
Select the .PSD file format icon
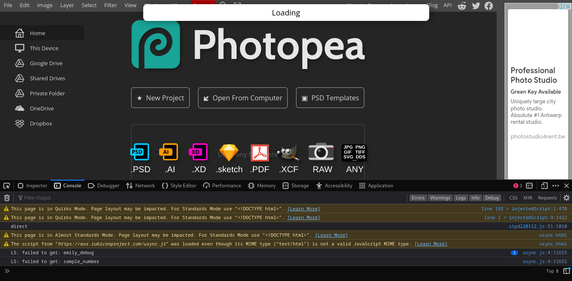[x=140, y=152]
